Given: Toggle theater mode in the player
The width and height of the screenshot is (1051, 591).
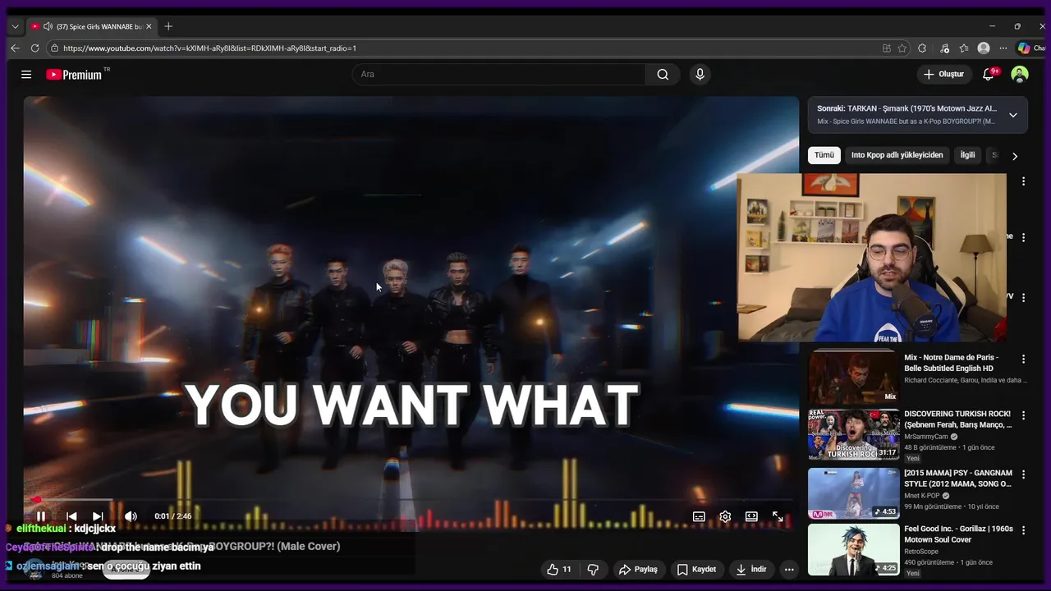Looking at the screenshot, I should coord(751,516).
